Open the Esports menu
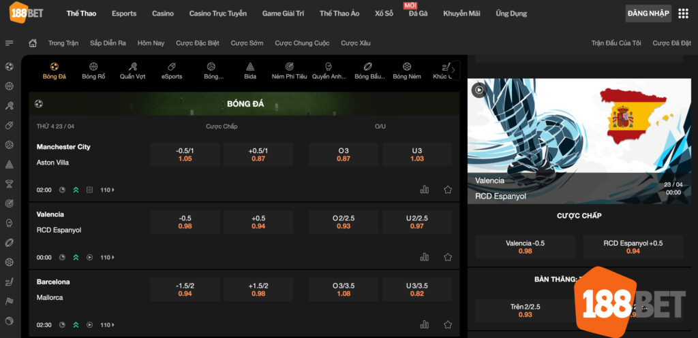Image resolution: width=698 pixels, height=338 pixels. [124, 14]
